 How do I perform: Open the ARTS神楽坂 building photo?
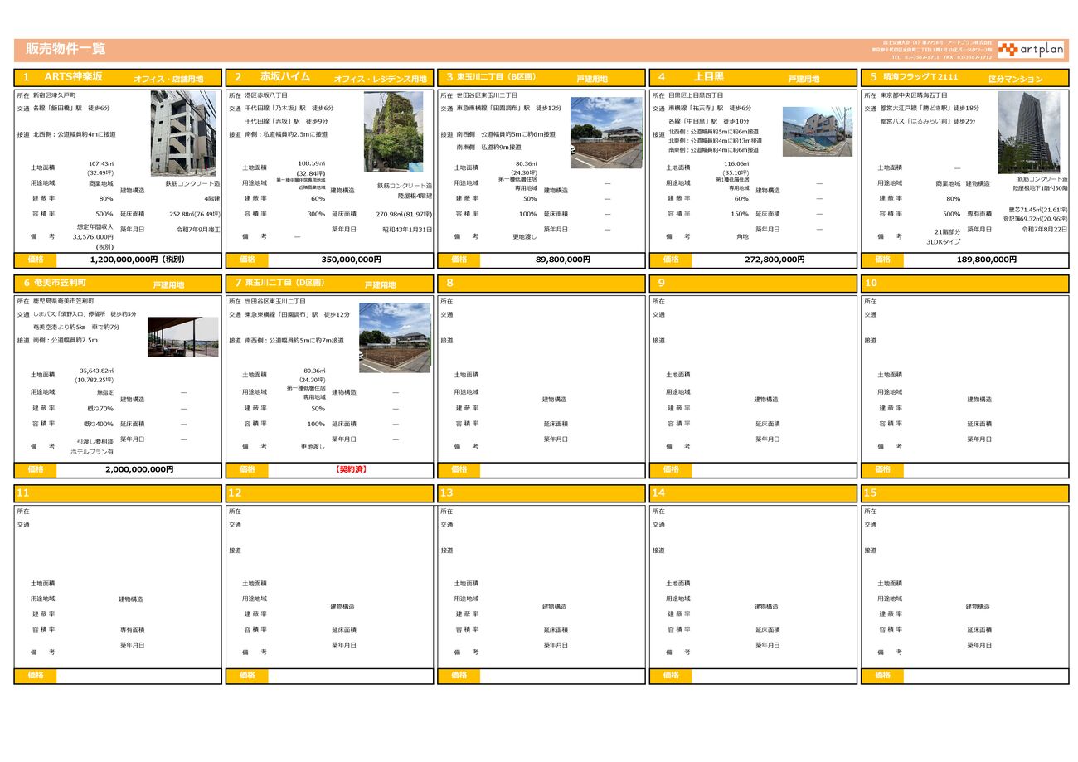[x=183, y=133]
